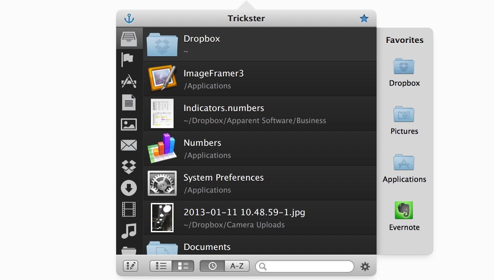Select 'ImageFramer3' row title

[214, 74]
